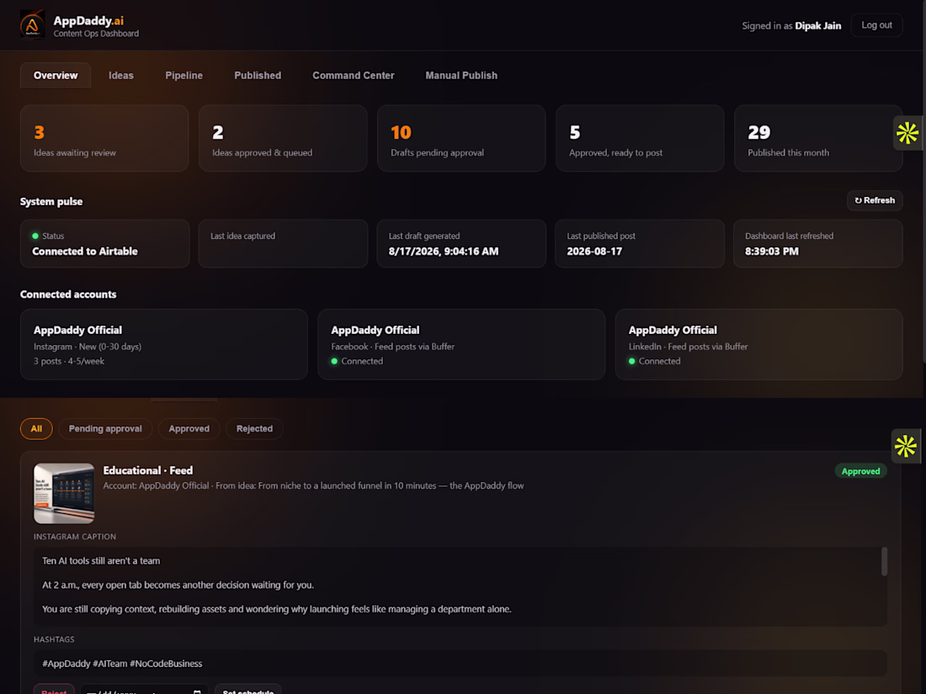This screenshot has width=926, height=694.
Task: Log out of the dashboard
Action: pos(876,25)
